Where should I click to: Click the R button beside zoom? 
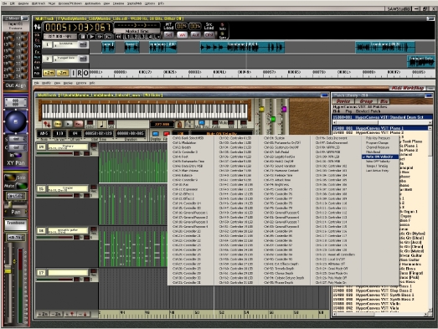(x=80, y=73)
